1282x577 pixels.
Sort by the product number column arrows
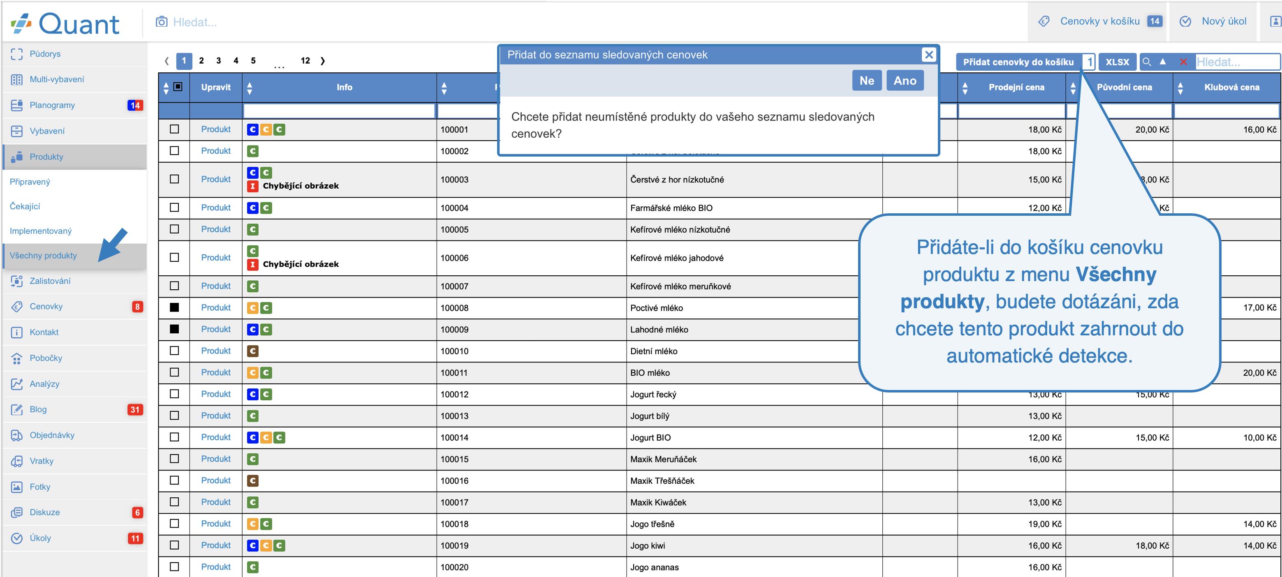click(444, 88)
